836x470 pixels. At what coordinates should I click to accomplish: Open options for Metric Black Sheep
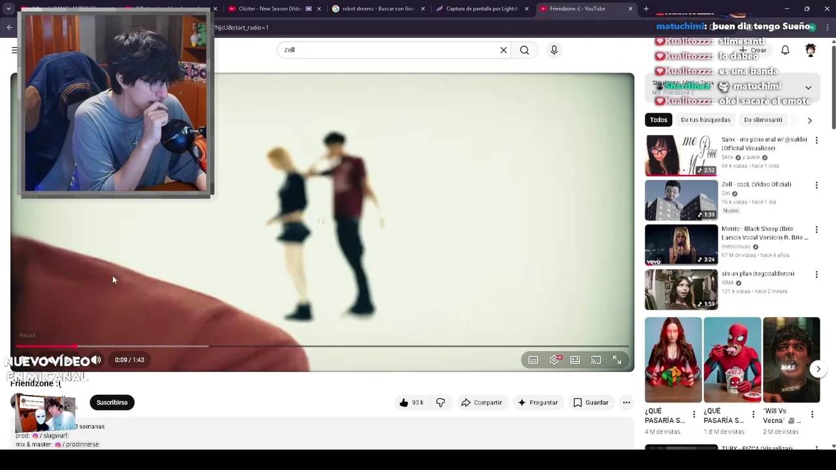coord(816,230)
